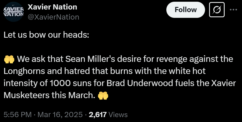Image resolution: width=242 pixels, height=122 pixels.
Task: Click the first raised hands emoji
Action: pos(9,59)
